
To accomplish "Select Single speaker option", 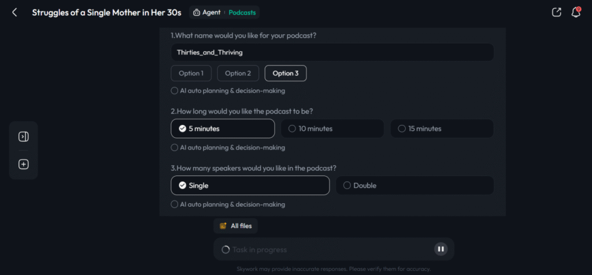I will pos(250,185).
